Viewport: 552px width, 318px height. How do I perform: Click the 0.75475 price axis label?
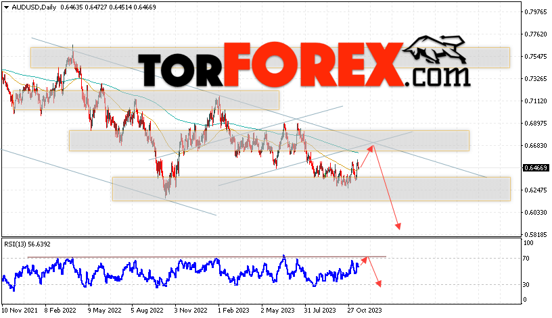[536, 56]
